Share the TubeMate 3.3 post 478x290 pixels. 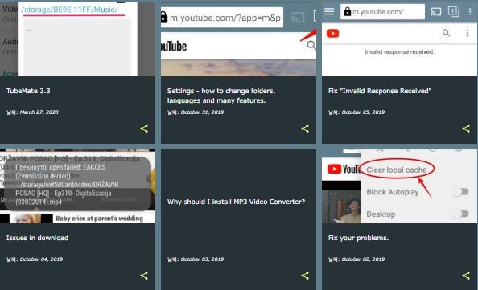pos(144,129)
